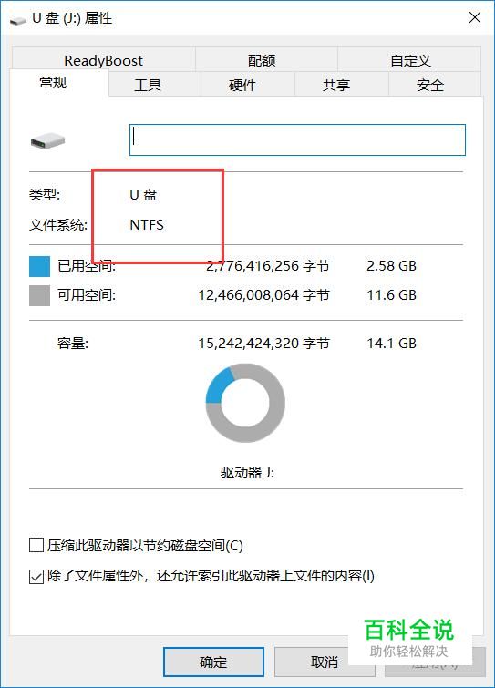This screenshot has width=495, height=688.
Task: Click the NTFS file system value
Action: click(x=147, y=225)
